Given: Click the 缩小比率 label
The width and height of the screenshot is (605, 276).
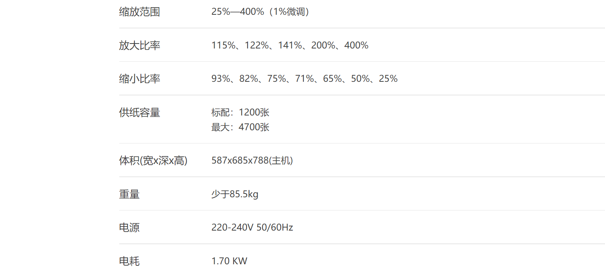Looking at the screenshot, I should point(139,79).
